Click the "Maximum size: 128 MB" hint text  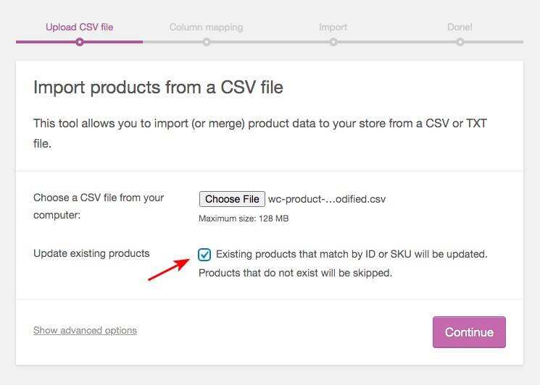point(244,219)
